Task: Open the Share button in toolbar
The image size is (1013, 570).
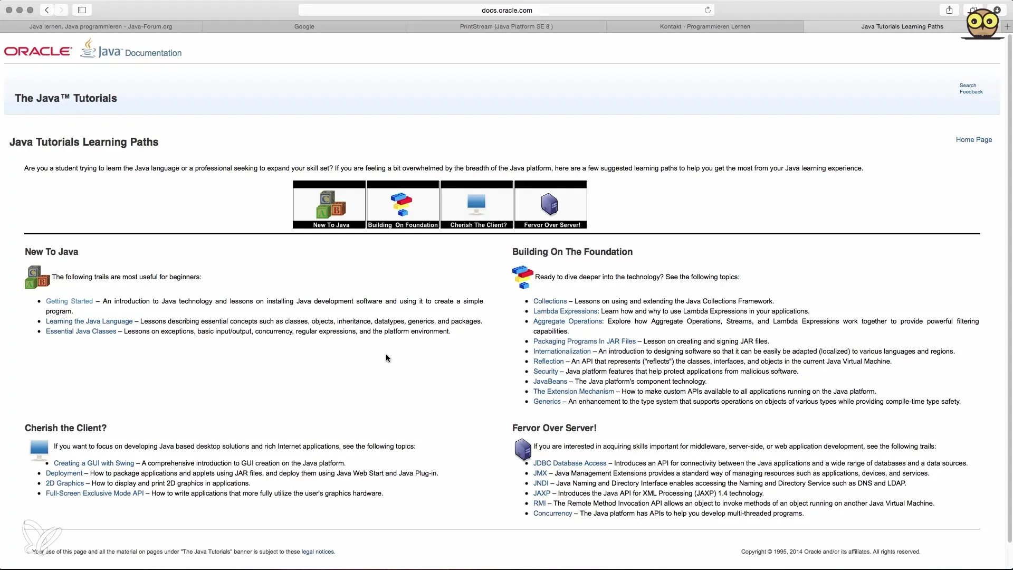Action: (x=949, y=10)
